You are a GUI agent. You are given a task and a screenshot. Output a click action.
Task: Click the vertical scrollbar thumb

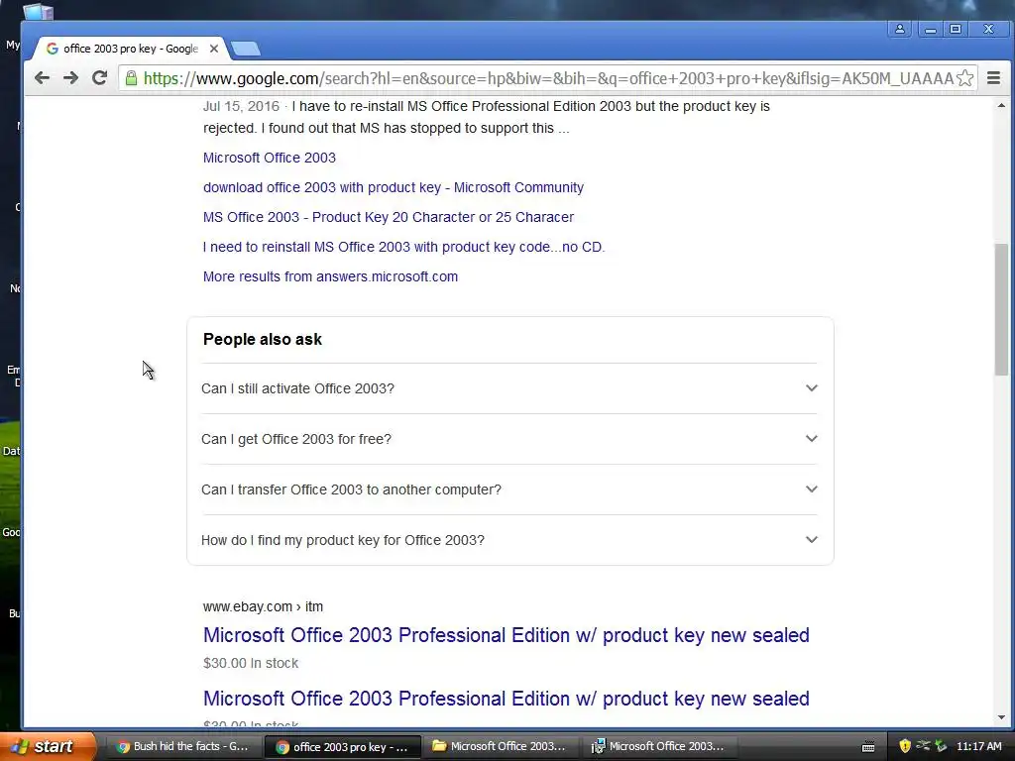click(x=1001, y=309)
